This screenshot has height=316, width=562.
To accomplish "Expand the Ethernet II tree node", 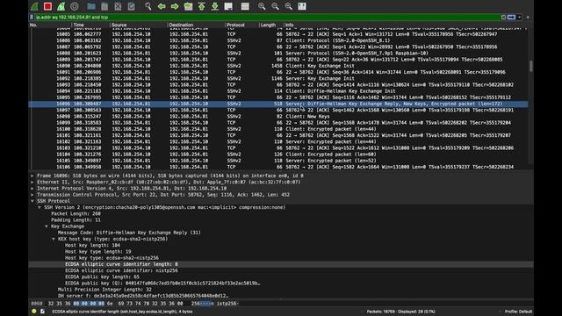I will [x=32, y=182].
